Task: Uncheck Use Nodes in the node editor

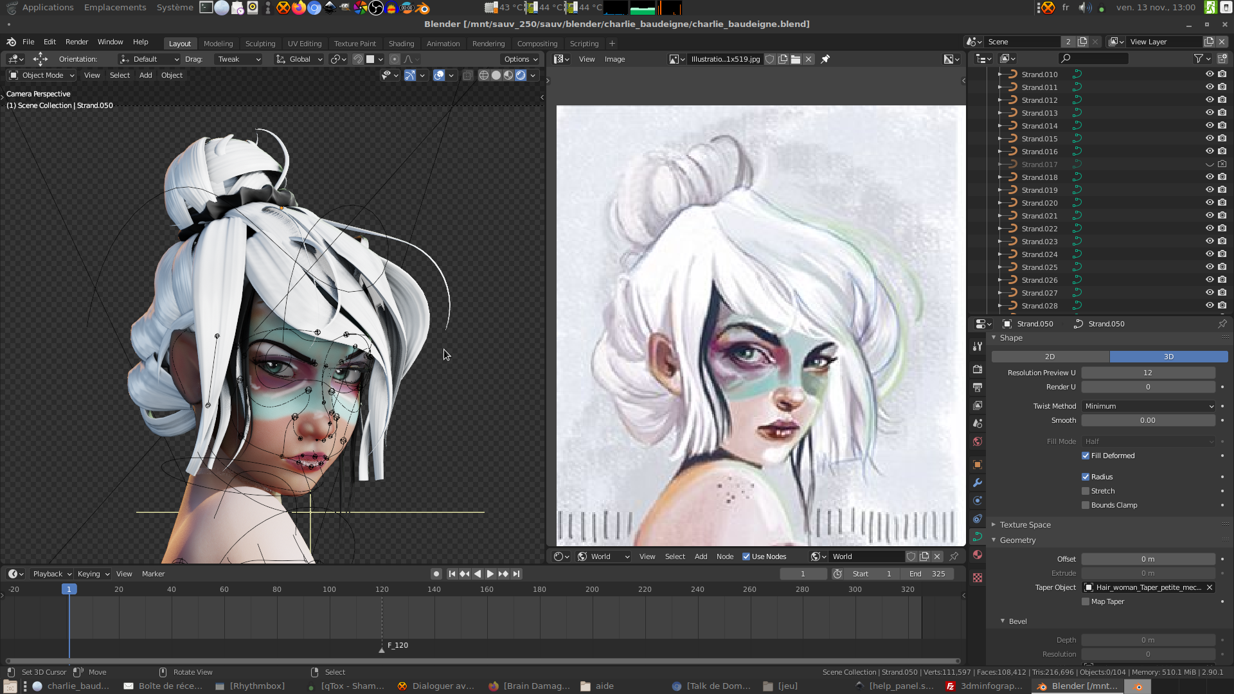Action: click(x=746, y=556)
